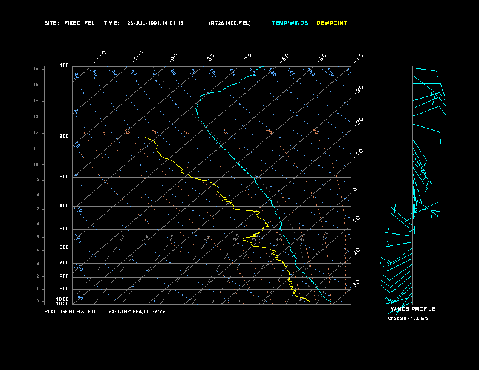Click the -90 temperature axis label
Viewport: 479px width, 370px height.
tap(173, 59)
